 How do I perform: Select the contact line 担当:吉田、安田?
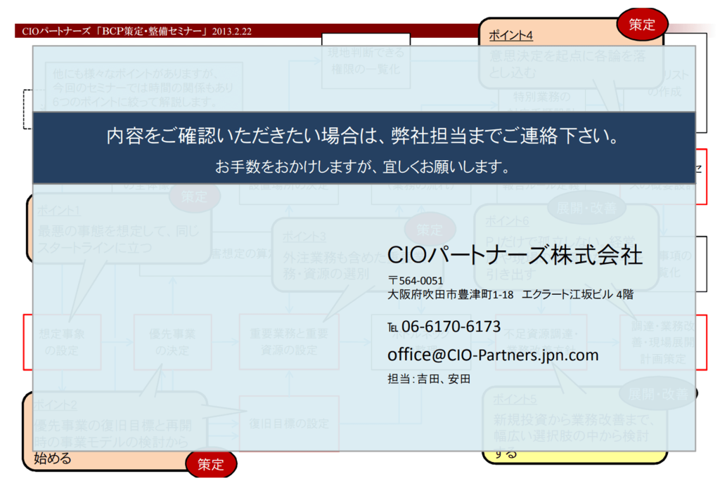429,378
